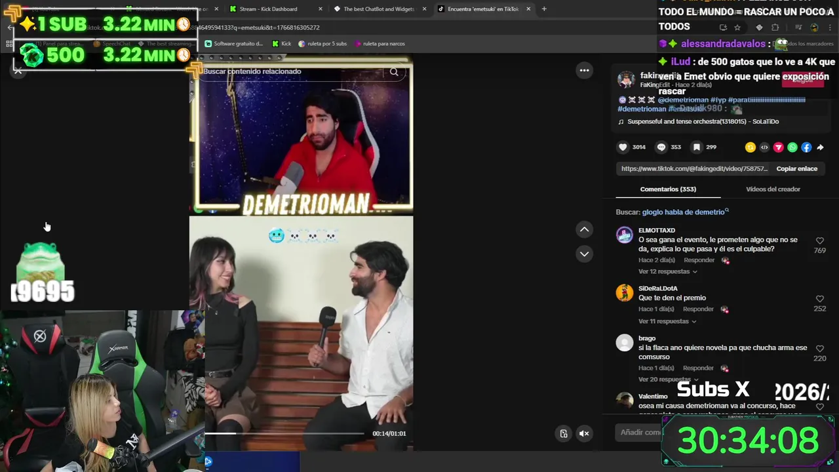Screen dimensions: 839x472
Task: Click the #demetrioman hashtag
Action: 642,109
